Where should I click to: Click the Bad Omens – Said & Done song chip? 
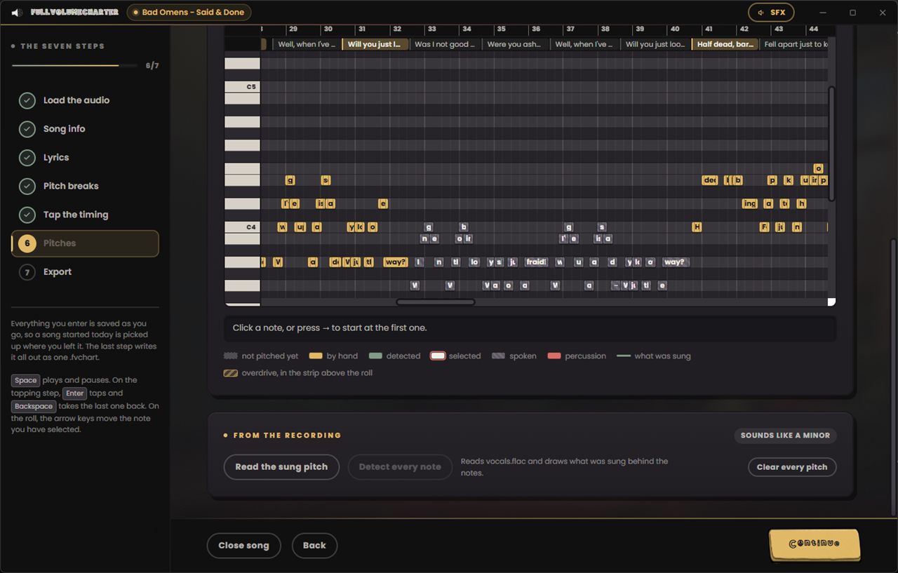(x=189, y=13)
